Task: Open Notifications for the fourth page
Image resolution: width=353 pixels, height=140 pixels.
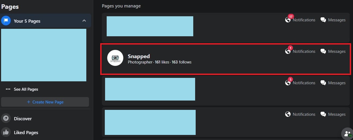Action: (x=300, y=114)
